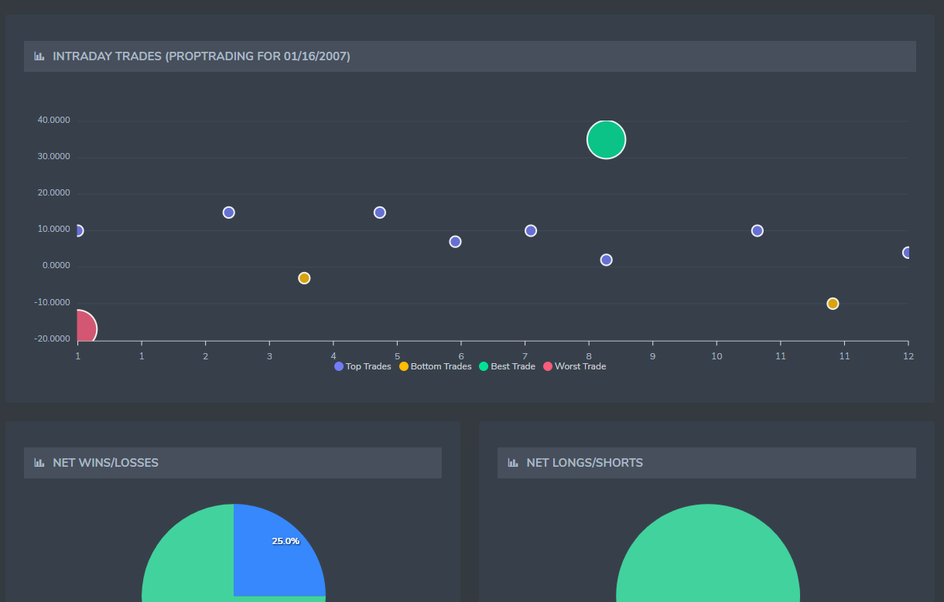Image resolution: width=944 pixels, height=602 pixels.
Task: Click green slice of Net Wins/Losses pie
Action: (186, 556)
